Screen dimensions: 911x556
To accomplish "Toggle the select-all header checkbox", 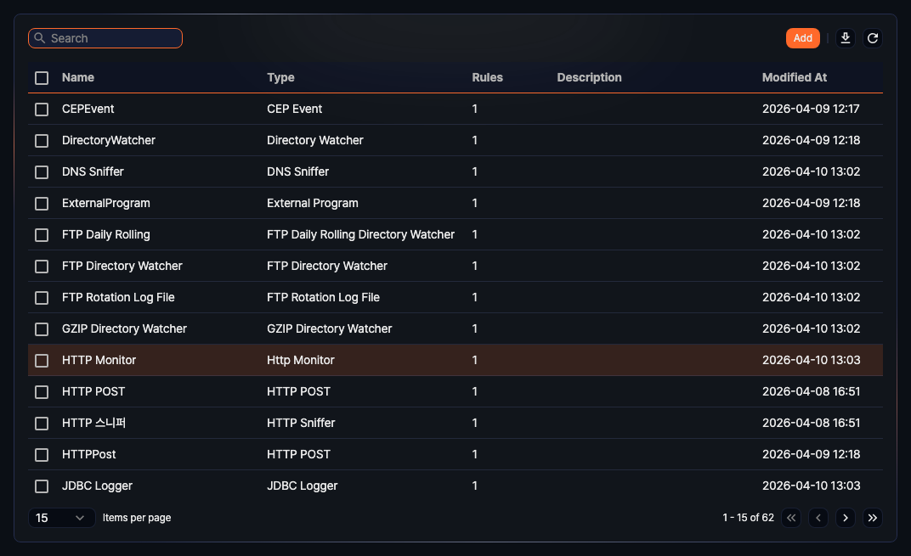I will [42, 78].
